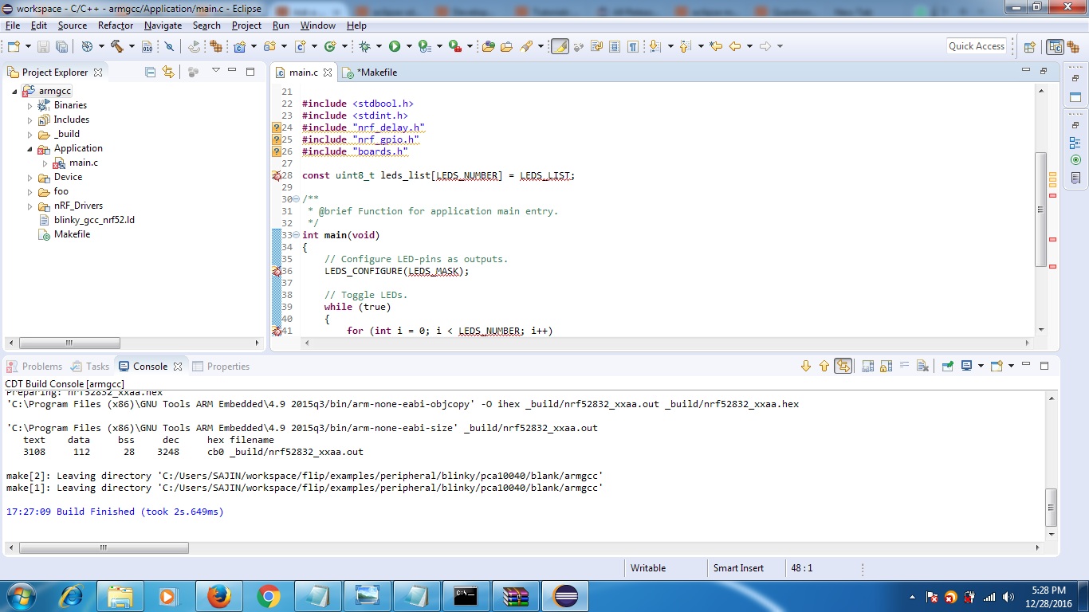
Task: Switch to the Problems tab
Action: click(x=34, y=367)
